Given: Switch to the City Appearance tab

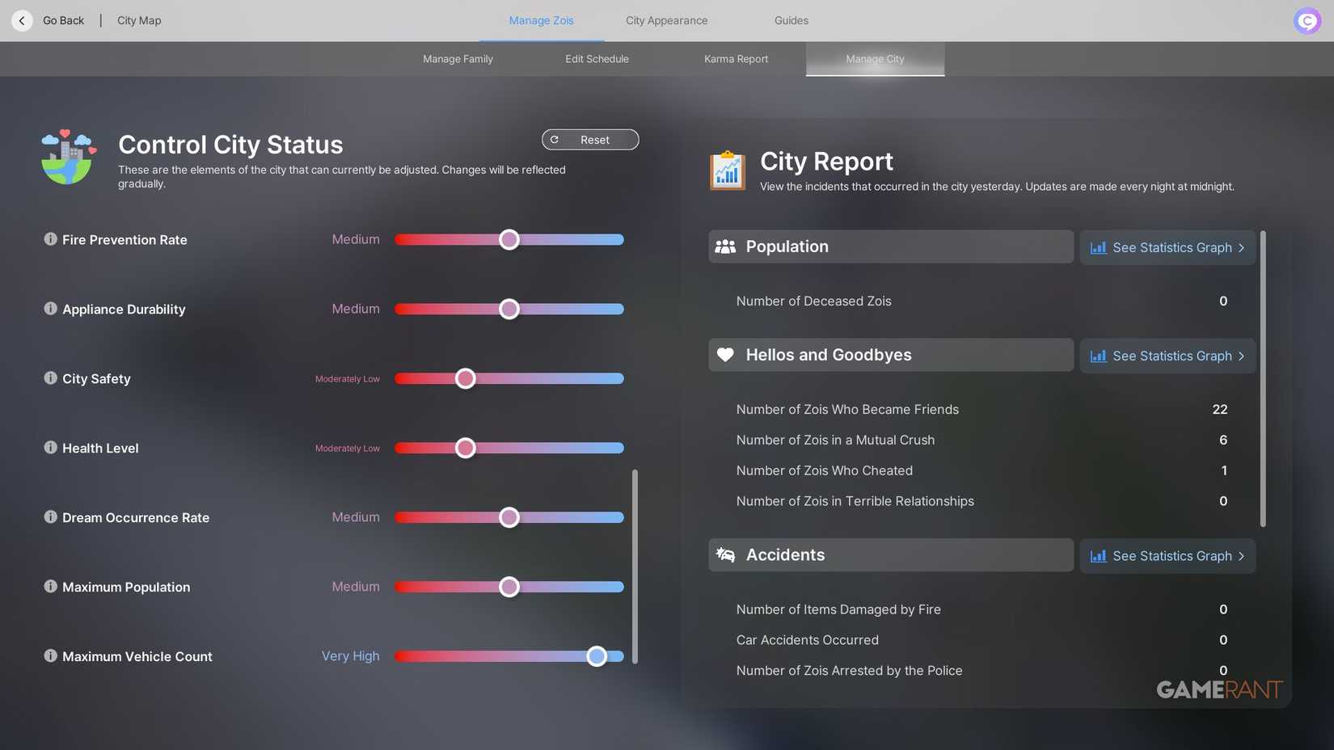Looking at the screenshot, I should point(666,20).
